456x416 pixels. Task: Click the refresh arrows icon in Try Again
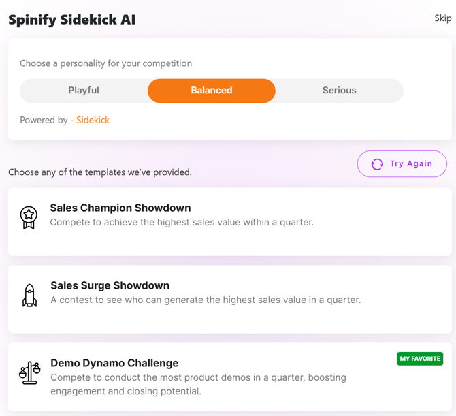[x=377, y=164]
